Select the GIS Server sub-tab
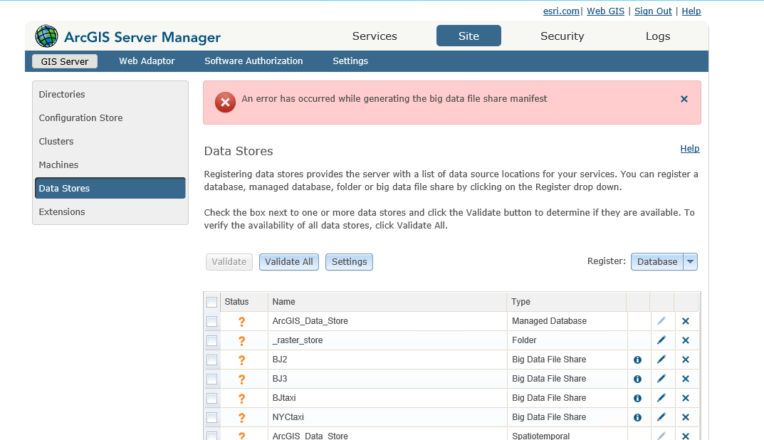Screen dimensions: 764x440 65,61
